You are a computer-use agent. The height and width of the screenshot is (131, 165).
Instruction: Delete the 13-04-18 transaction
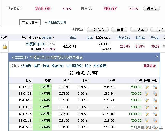click(x=155, y=87)
